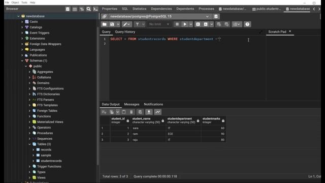
Task: Click the connection status link icon
Action: (x=104, y=16)
